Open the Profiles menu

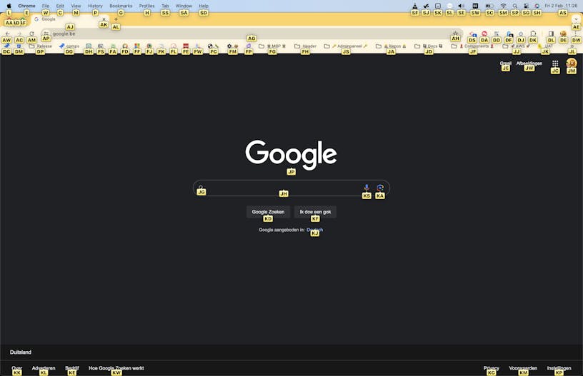[x=147, y=6]
